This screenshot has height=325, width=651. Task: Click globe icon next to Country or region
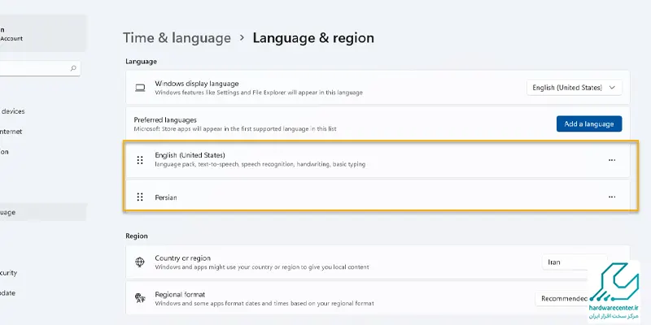(140, 262)
